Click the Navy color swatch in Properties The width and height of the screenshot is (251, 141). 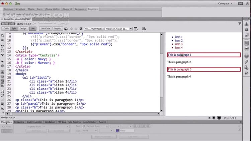[x=117, y=131]
